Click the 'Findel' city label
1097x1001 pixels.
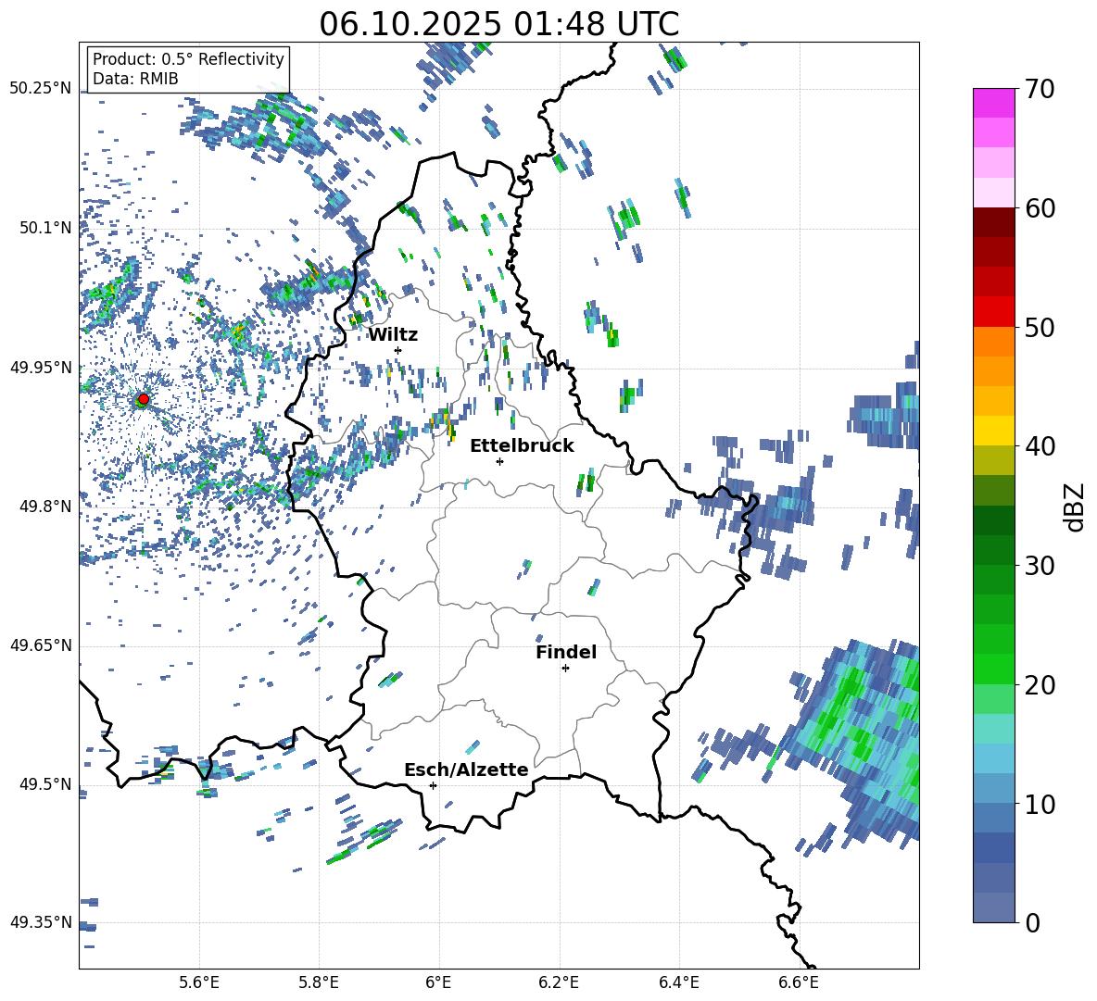point(566,652)
